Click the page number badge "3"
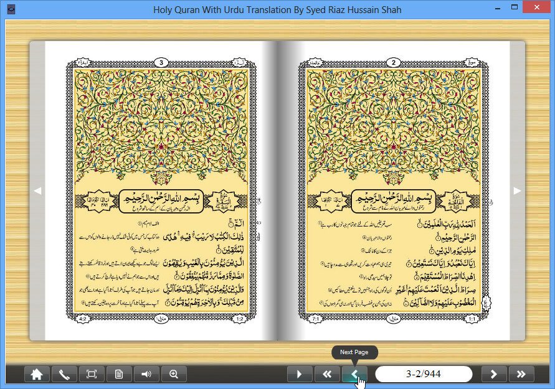The height and width of the screenshot is (389, 555). tap(161, 63)
